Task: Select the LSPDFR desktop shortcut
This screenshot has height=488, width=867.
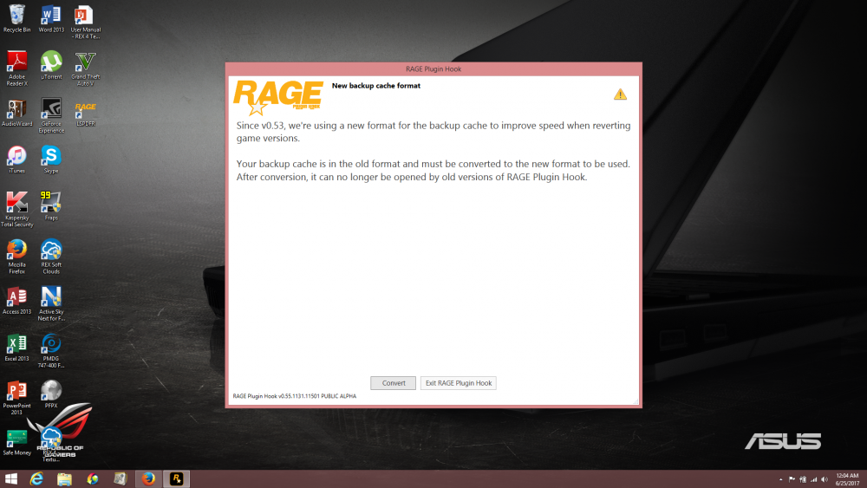Action: (85, 113)
